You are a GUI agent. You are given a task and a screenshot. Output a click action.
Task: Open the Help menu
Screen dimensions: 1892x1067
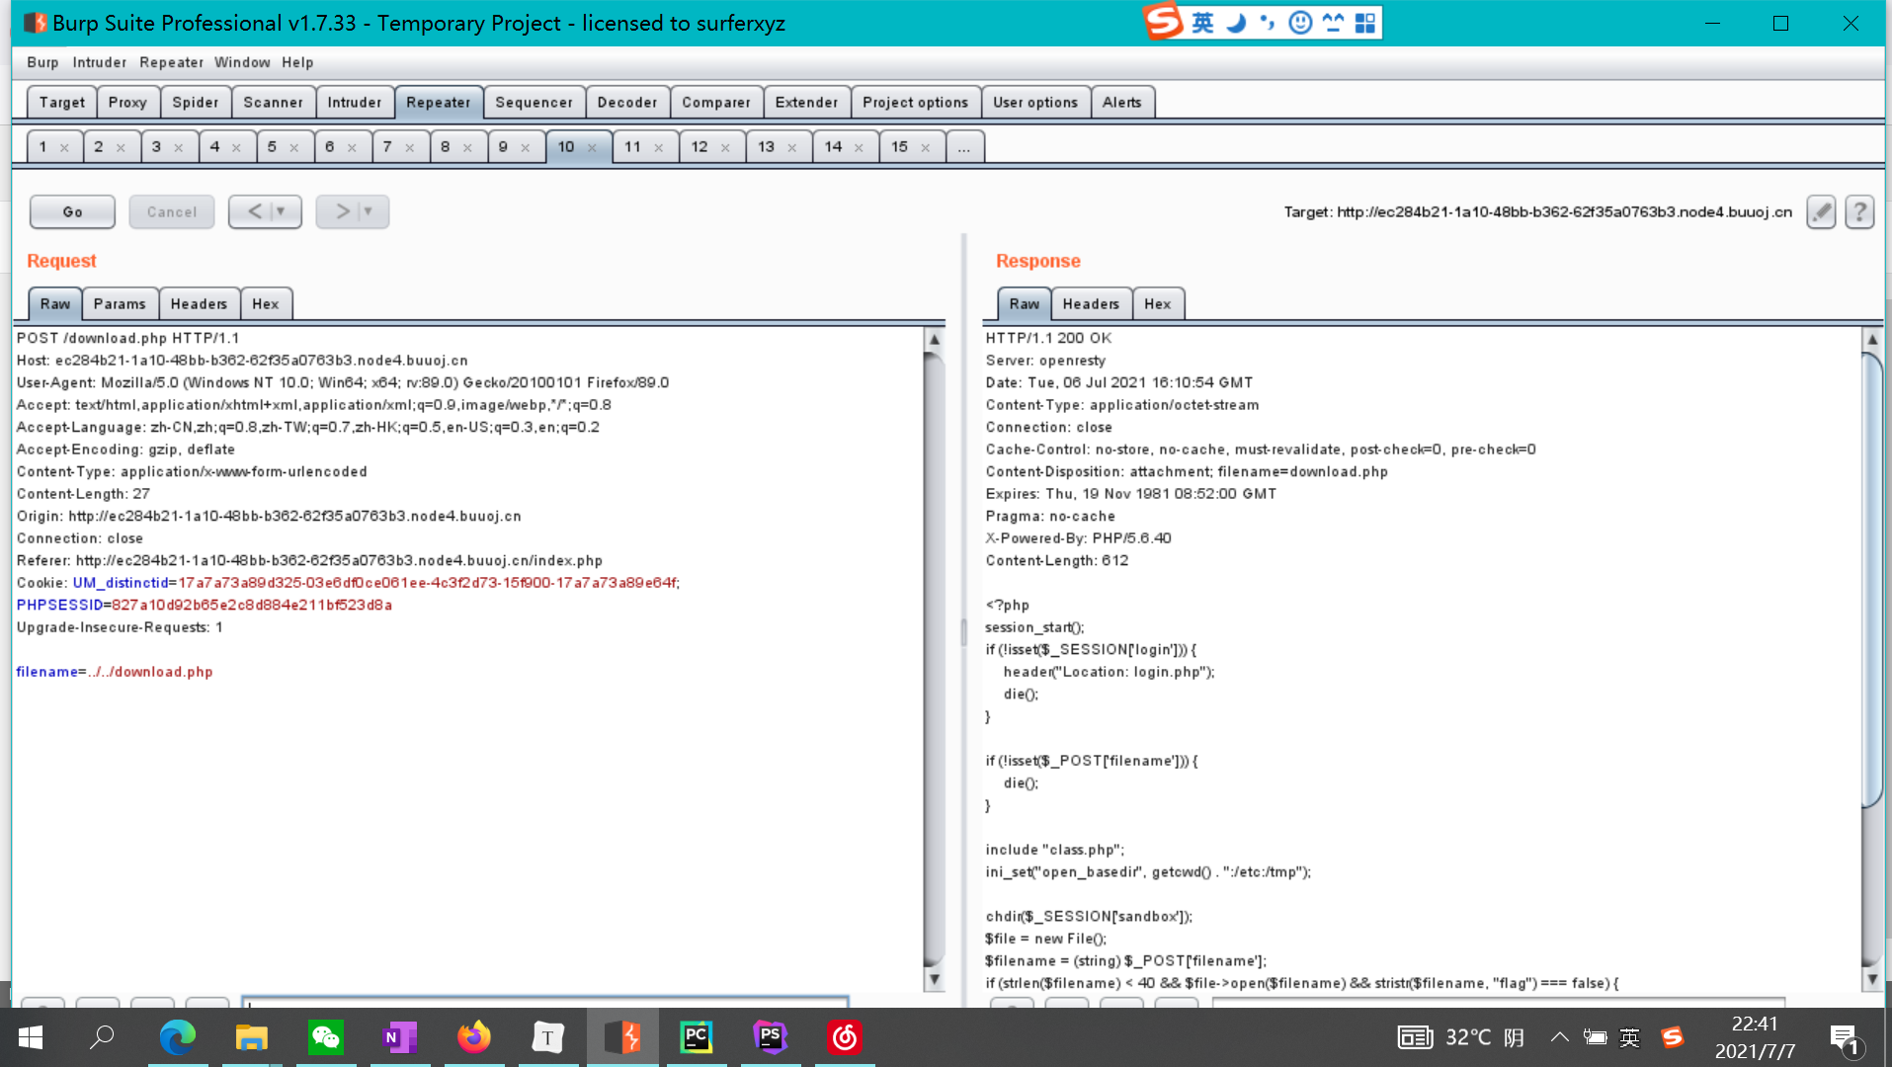coord(297,62)
